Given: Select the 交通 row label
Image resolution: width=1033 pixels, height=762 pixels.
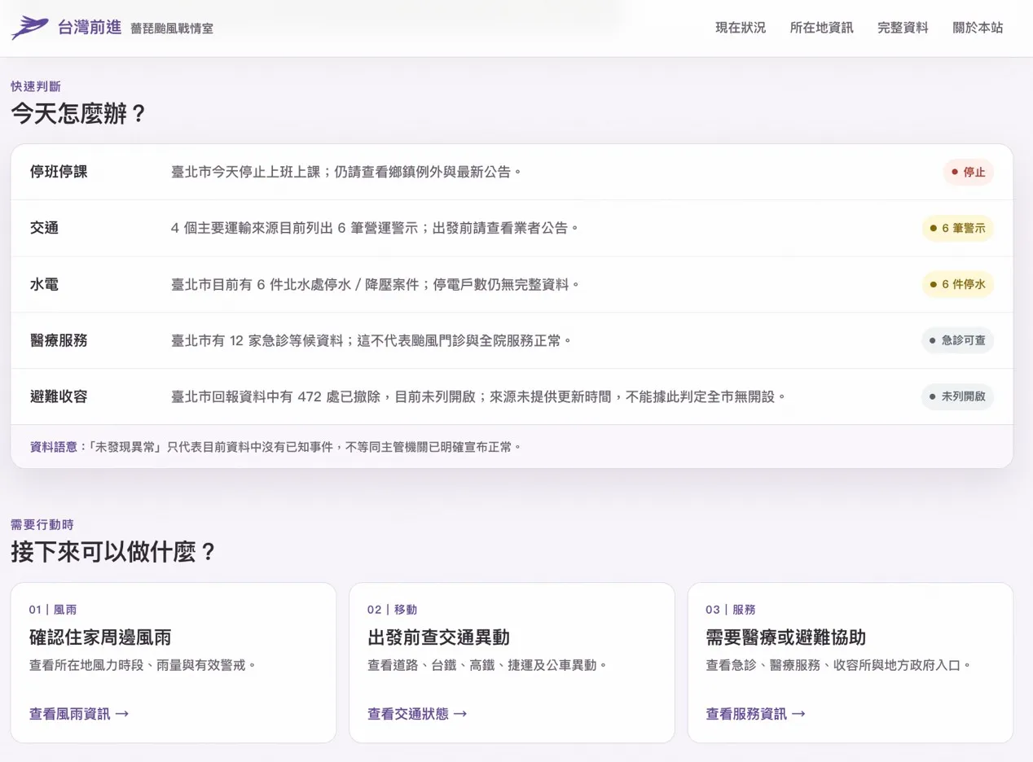Looking at the screenshot, I should coord(44,229).
